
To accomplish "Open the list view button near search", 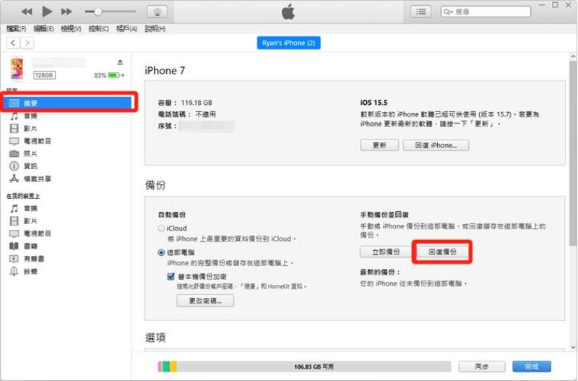I will [x=421, y=12].
